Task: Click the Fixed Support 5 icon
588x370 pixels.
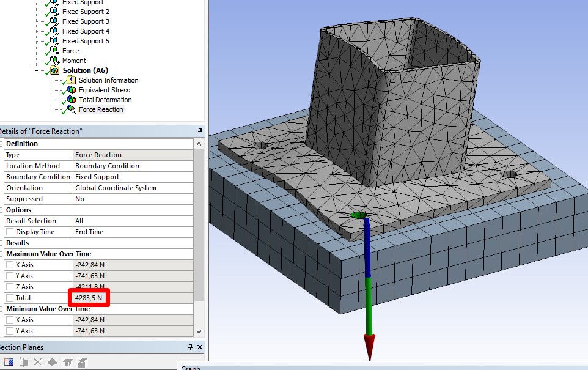Action: click(54, 41)
